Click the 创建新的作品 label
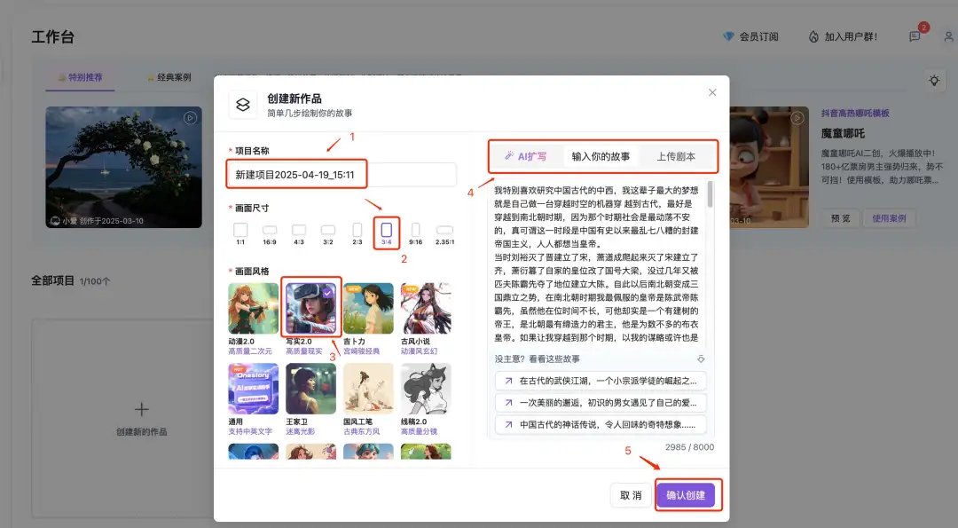 [x=142, y=432]
